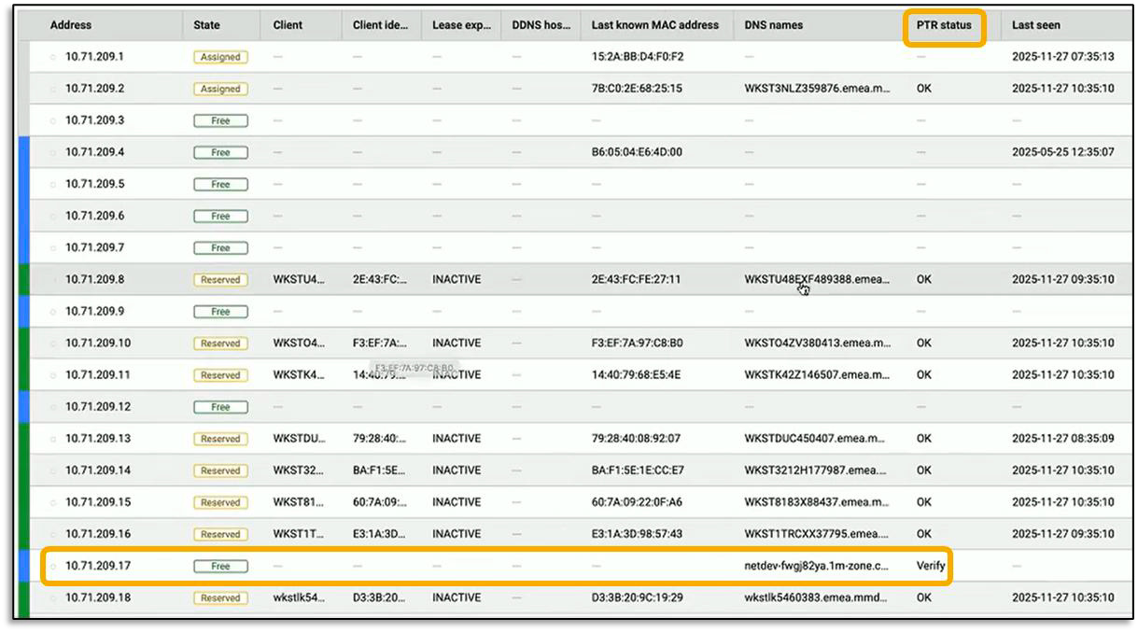Viewport: 1138px width, 632px height.
Task: Click the Free badge in highlighted row 10.71.209.17
Action: (x=220, y=565)
